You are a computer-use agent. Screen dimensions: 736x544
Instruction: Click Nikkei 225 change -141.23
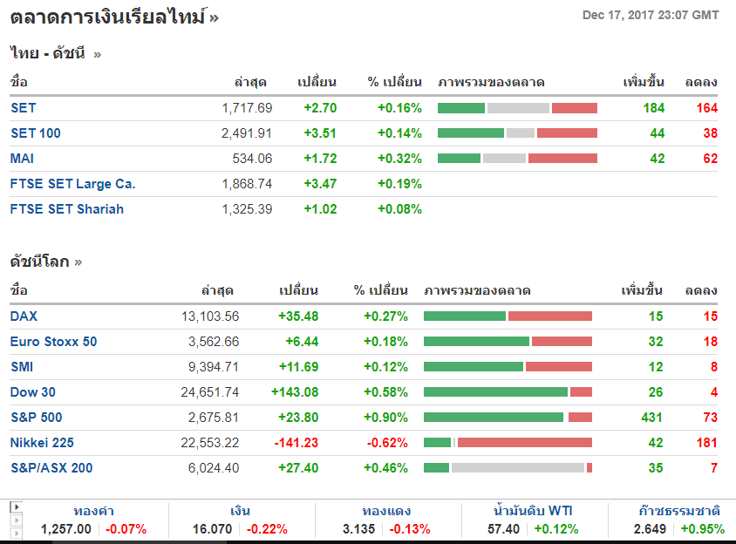tap(296, 443)
